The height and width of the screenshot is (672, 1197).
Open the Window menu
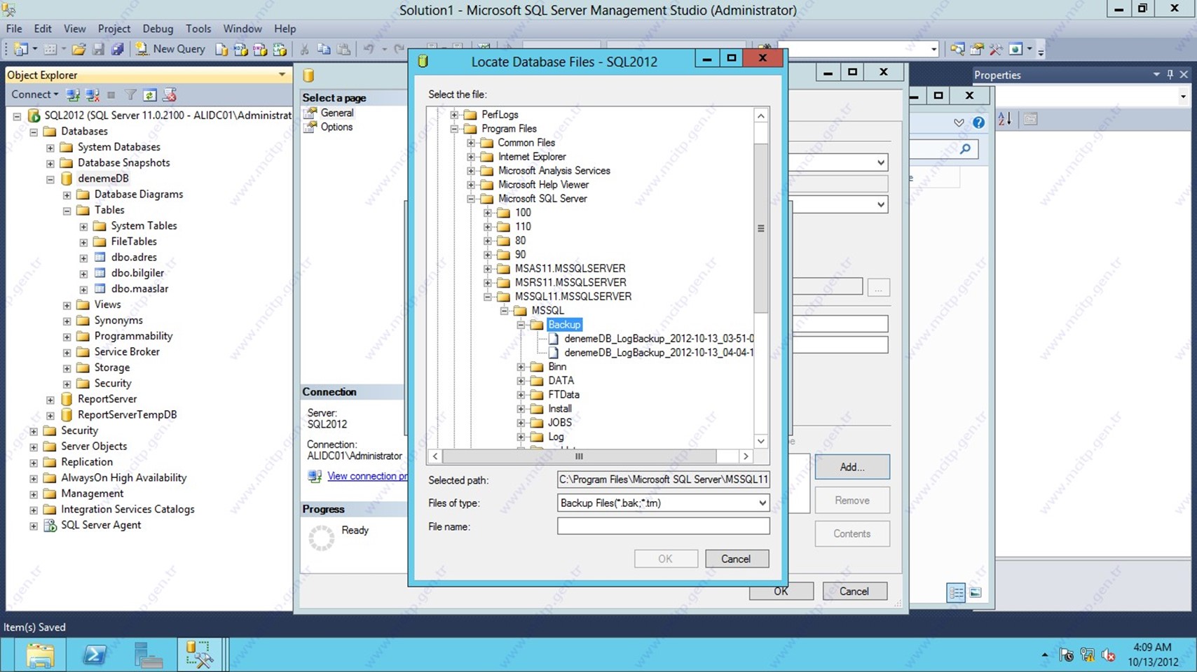coord(242,29)
